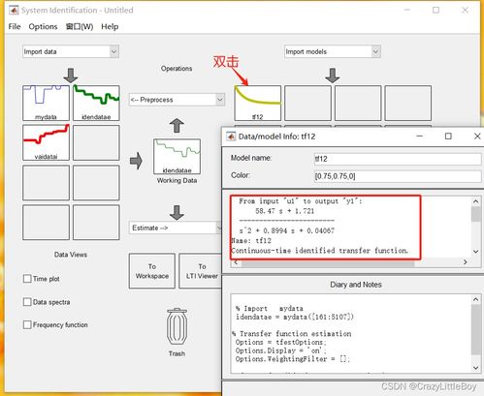This screenshot has height=396, width=484.
Task: Click the Color value input field
Action: (x=398, y=176)
